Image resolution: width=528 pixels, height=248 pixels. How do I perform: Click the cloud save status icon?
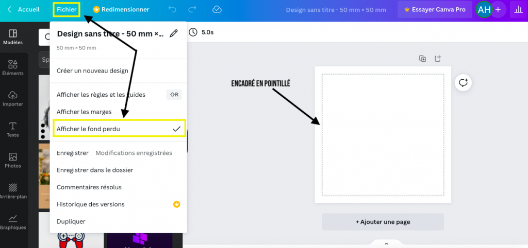click(x=217, y=10)
